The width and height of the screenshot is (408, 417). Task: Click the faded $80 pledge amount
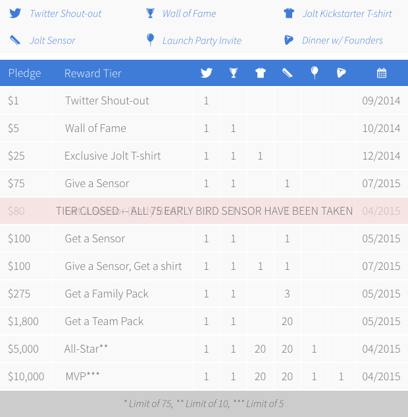(16, 211)
